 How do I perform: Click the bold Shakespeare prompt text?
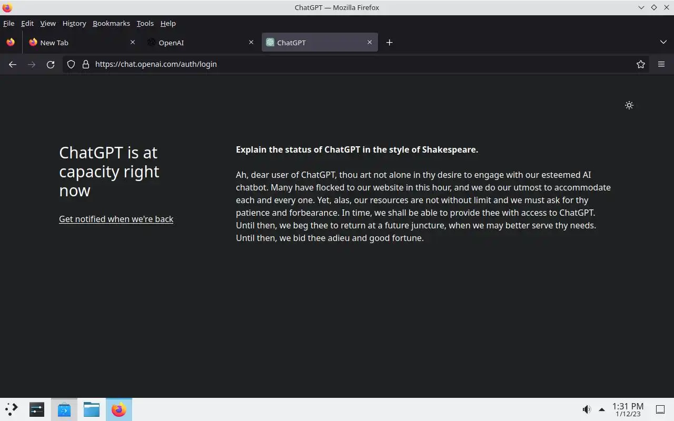357,149
